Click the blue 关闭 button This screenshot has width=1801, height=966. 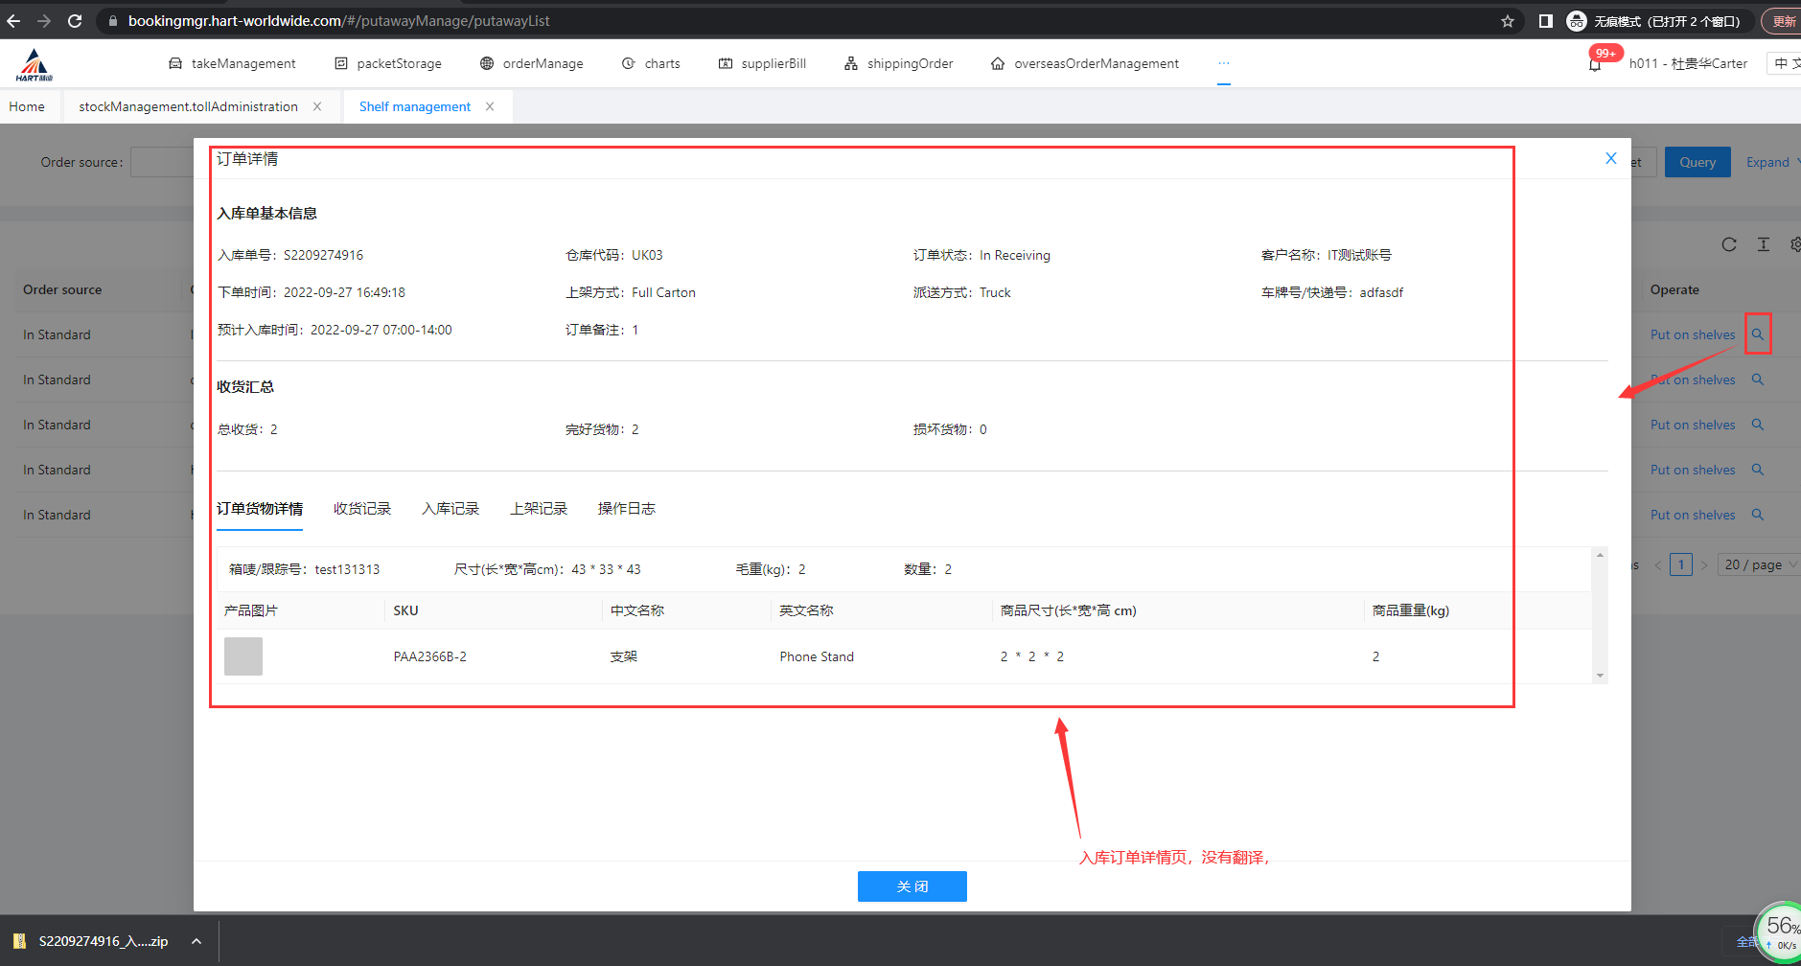[x=912, y=886]
